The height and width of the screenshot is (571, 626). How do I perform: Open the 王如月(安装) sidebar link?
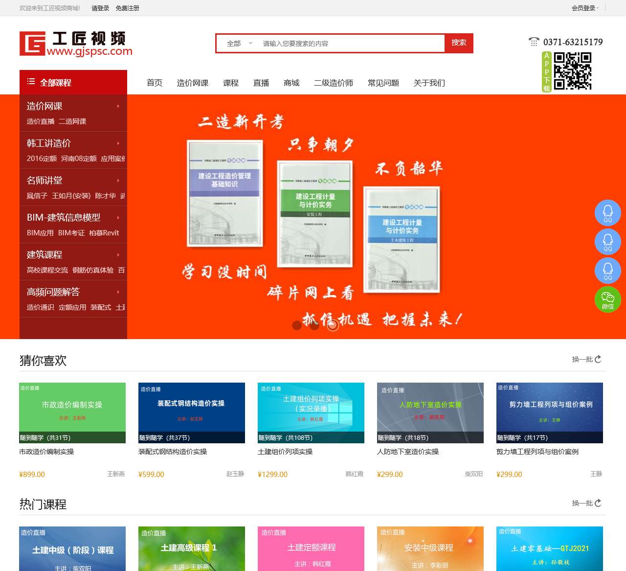pos(71,196)
